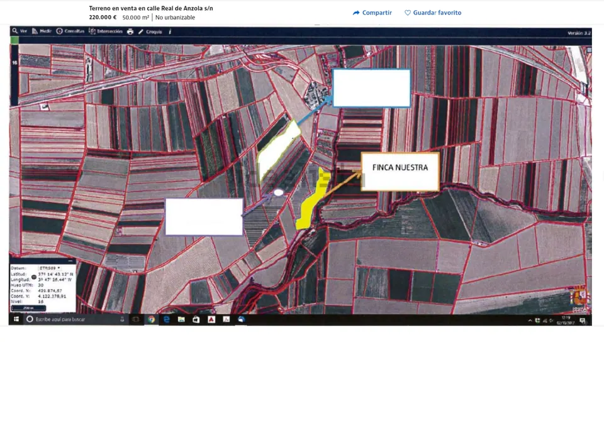Click the coordinate format toggle beside Latitud
Screen dimensions: 604x426
point(34,276)
